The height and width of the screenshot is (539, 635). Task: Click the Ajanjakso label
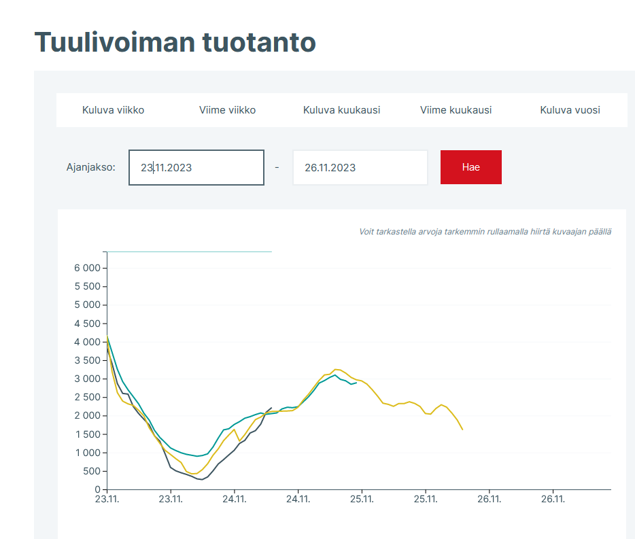coord(91,167)
